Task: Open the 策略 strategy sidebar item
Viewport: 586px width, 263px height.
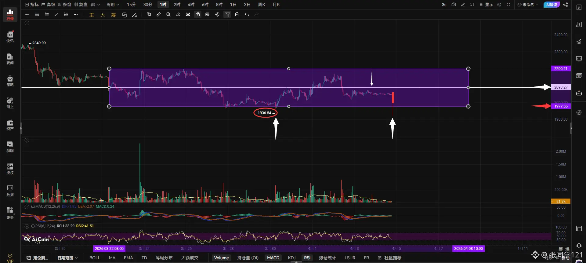Action: click(x=10, y=81)
